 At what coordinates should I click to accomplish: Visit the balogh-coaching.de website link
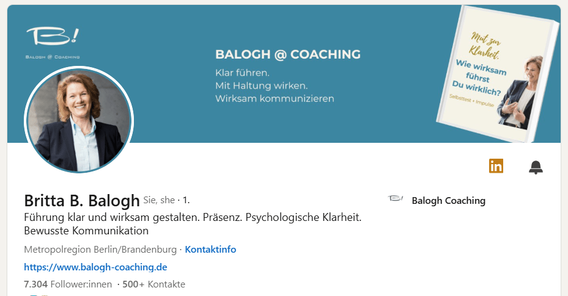[95, 267]
